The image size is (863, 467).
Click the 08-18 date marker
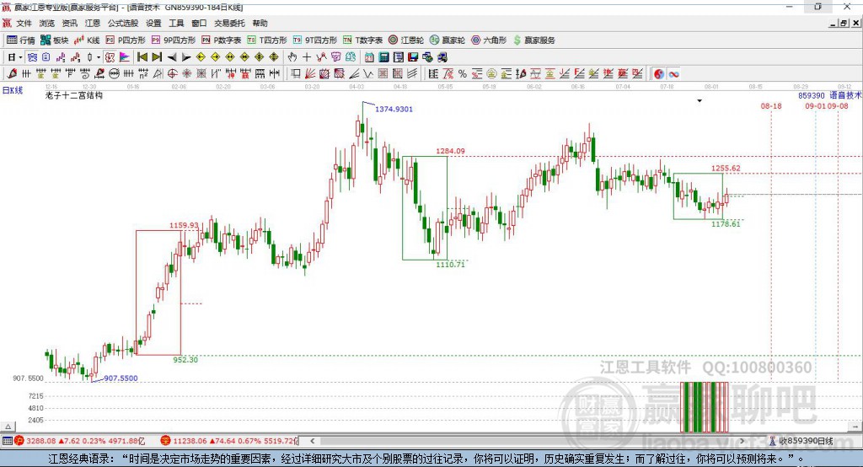pyautogui.click(x=771, y=105)
